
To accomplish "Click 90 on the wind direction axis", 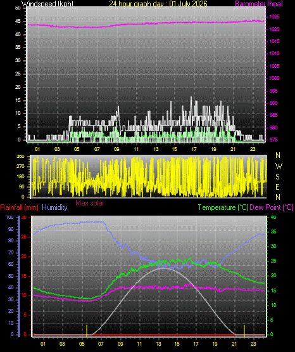I will [x=22, y=186].
